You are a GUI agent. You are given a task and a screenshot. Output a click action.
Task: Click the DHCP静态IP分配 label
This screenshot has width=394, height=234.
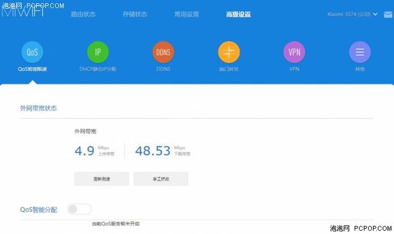98,69
